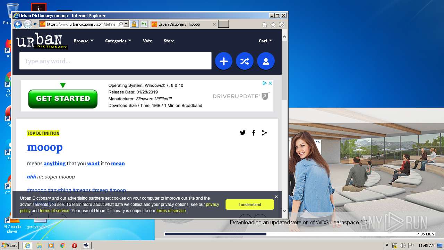The width and height of the screenshot is (444, 250).
Task: Open the Internet Explorer home icon
Action: point(265,25)
